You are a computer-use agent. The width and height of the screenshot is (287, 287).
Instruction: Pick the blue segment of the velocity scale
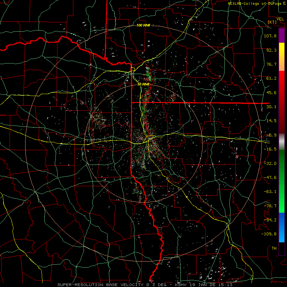pyautogui.click(x=282, y=227)
